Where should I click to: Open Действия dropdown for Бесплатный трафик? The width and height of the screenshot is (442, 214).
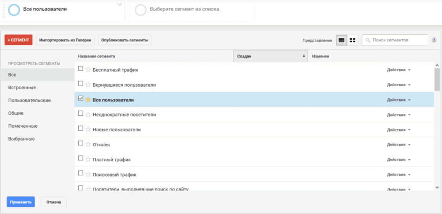point(398,70)
